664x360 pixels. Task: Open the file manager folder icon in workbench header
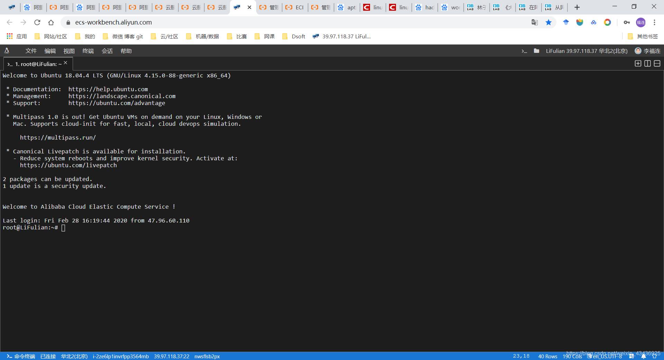tap(536, 51)
